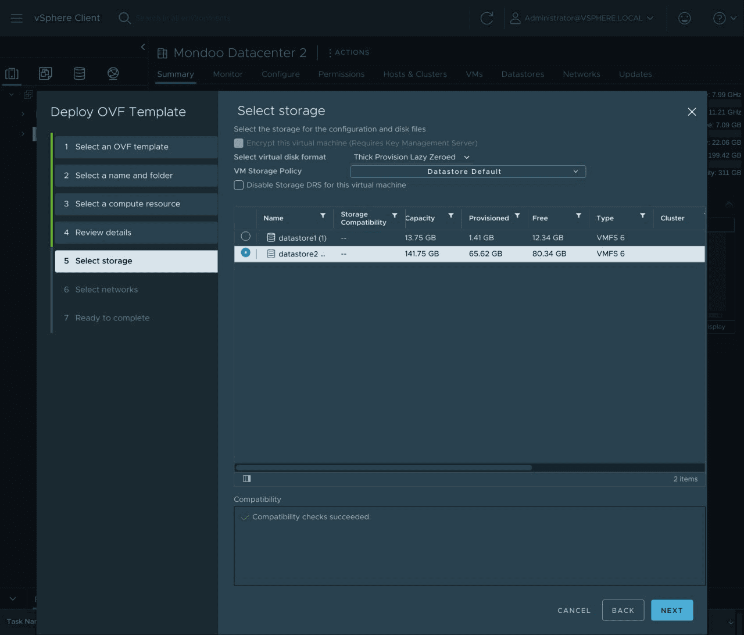Select the datastore1 (1) radio button
This screenshot has height=635, width=744.
point(245,237)
